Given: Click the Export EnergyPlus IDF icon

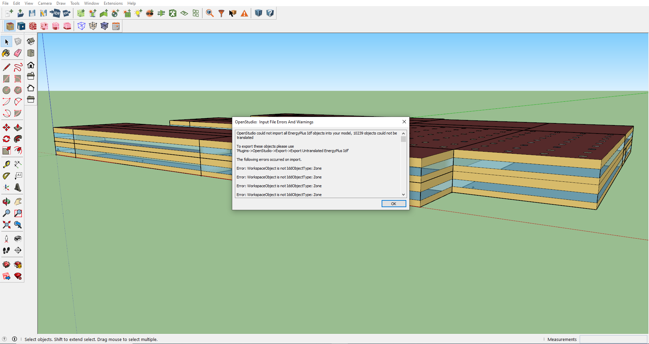Looking at the screenshot, I should coord(67,13).
